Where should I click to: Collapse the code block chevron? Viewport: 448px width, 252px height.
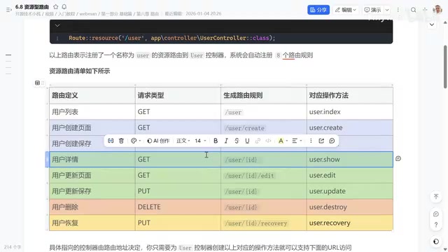[57, 25]
